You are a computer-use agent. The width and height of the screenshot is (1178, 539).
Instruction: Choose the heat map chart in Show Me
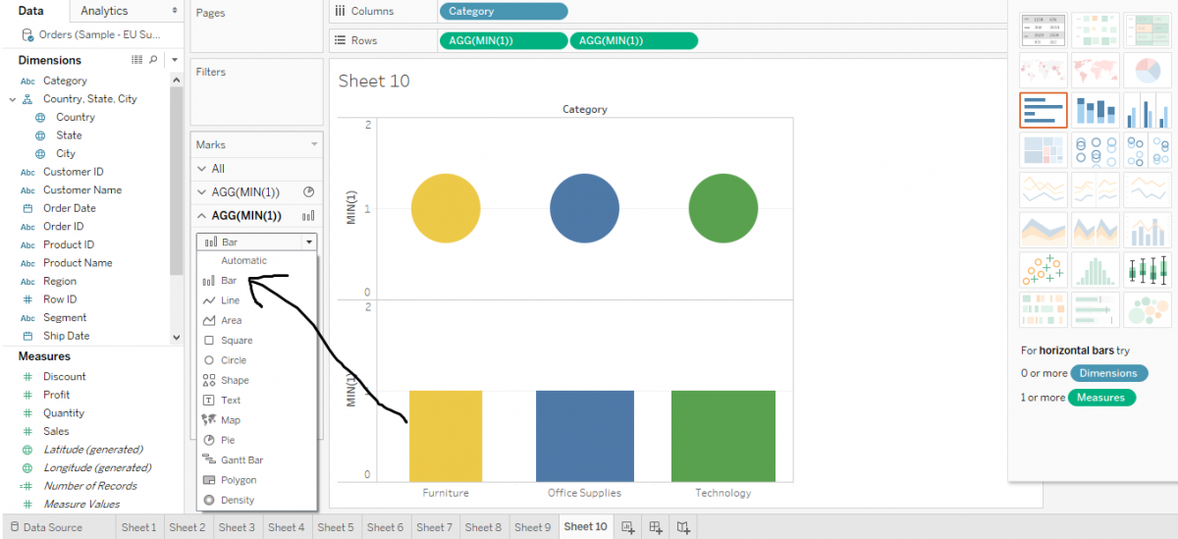1095,29
